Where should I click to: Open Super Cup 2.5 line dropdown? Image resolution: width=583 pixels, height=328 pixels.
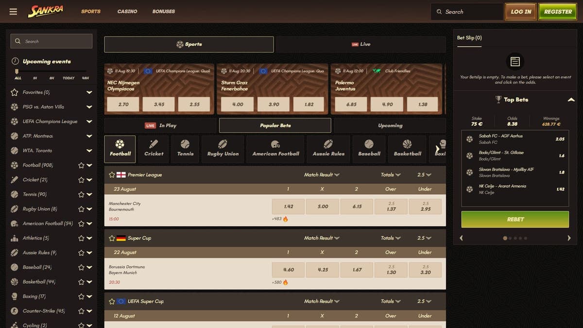coord(424,238)
